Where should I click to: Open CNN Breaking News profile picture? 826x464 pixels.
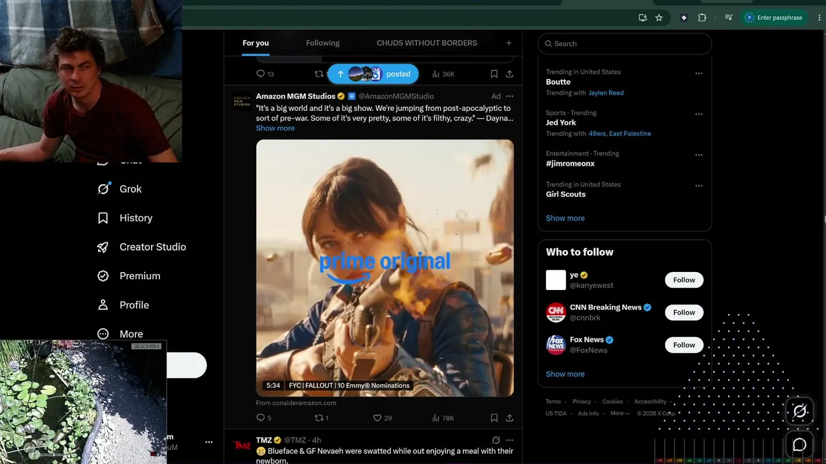click(556, 313)
